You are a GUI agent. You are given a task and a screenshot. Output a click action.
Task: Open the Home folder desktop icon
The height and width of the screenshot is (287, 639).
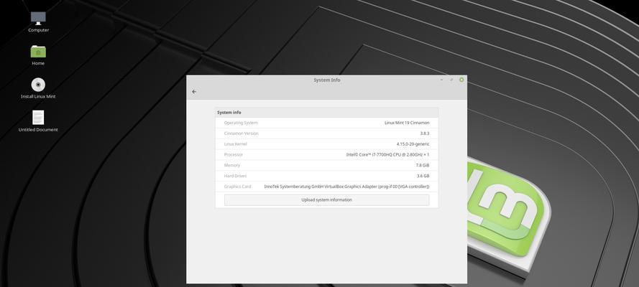pyautogui.click(x=38, y=52)
